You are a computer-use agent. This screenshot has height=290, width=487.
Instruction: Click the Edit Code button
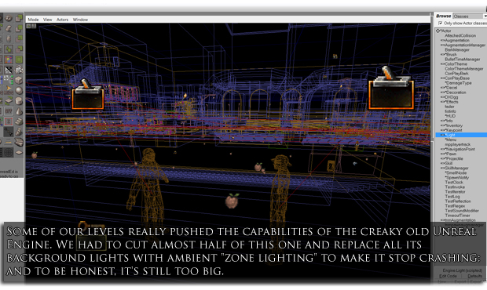click(x=448, y=276)
